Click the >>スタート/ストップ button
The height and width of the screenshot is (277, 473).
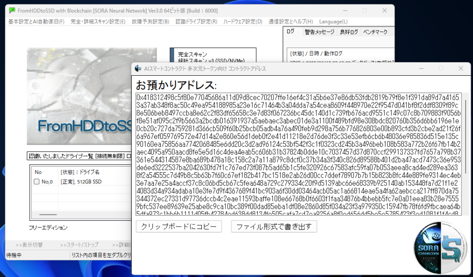(79, 245)
